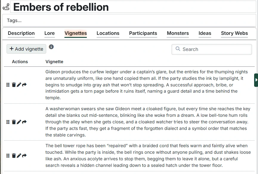Delete the Gideon curfew ledger vignette

click(14, 85)
